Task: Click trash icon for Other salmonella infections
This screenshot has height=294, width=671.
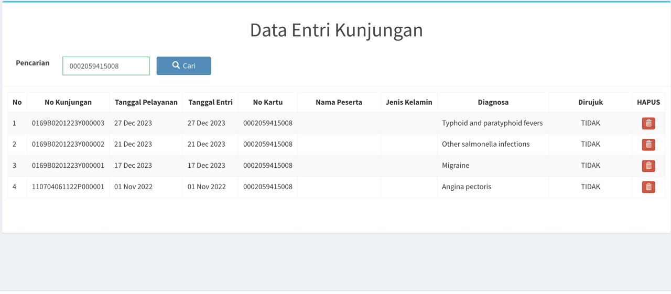Action: (x=648, y=145)
